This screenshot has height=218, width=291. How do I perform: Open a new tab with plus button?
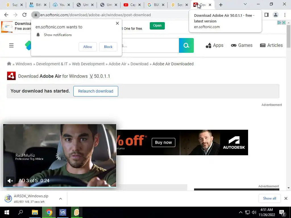tap(221, 5)
